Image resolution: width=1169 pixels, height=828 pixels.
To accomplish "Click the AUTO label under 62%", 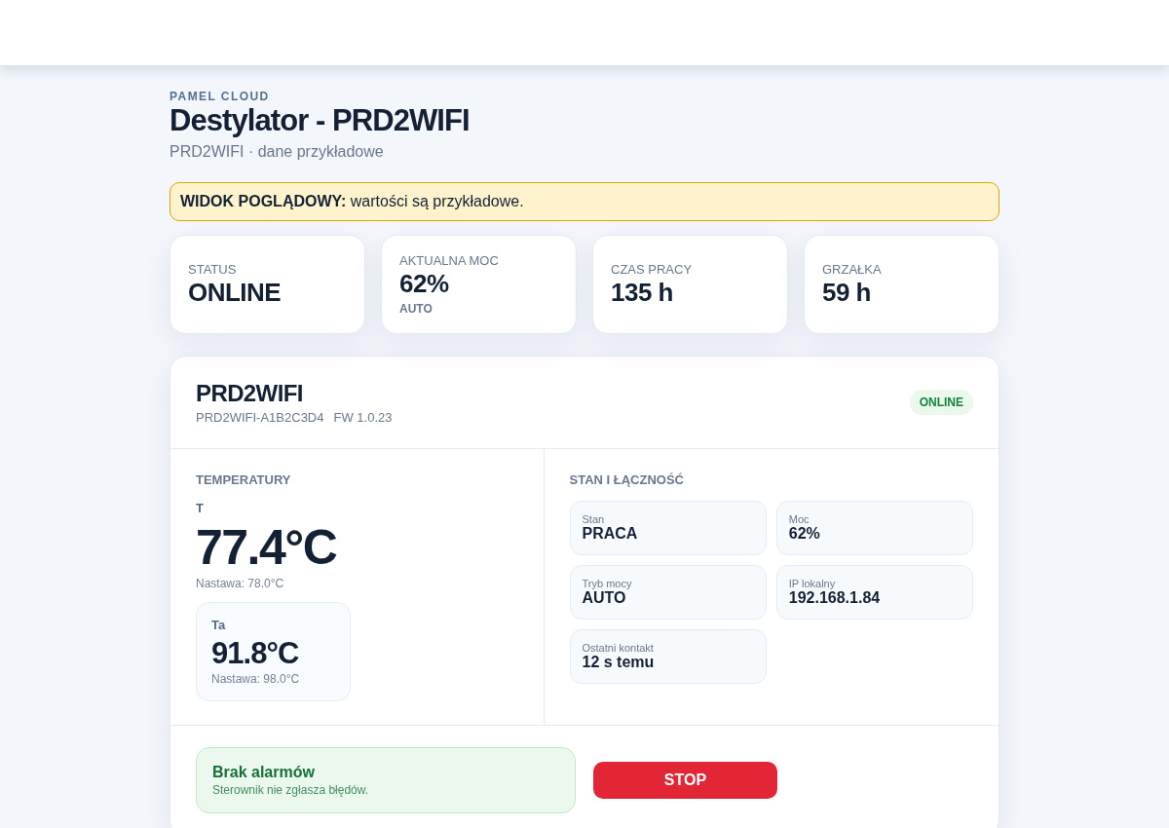I will [416, 309].
